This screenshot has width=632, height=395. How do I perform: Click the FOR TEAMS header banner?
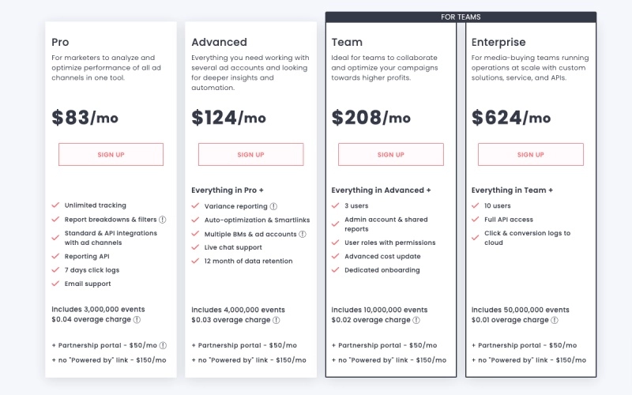461,17
